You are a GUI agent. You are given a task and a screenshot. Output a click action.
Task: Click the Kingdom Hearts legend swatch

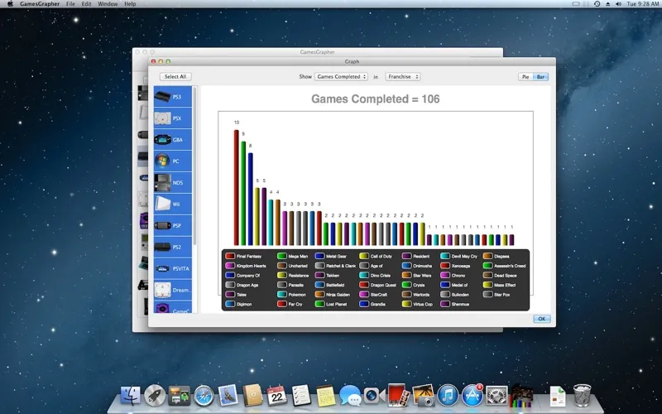pos(230,266)
